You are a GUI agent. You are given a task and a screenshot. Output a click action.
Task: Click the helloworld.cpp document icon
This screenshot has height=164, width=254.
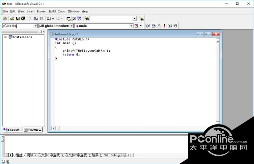coord(52,34)
